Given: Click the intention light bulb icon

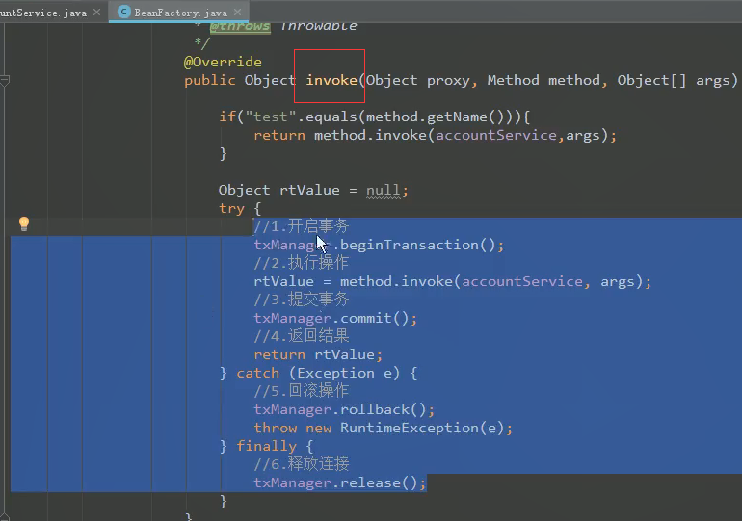Looking at the screenshot, I should pos(24,223).
